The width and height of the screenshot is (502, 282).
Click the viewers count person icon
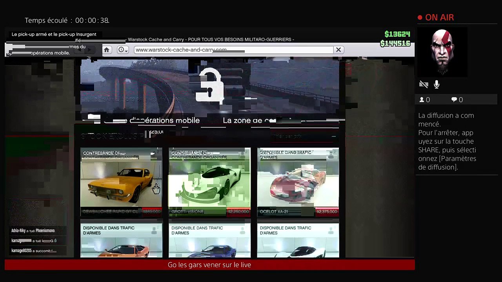[x=422, y=100]
